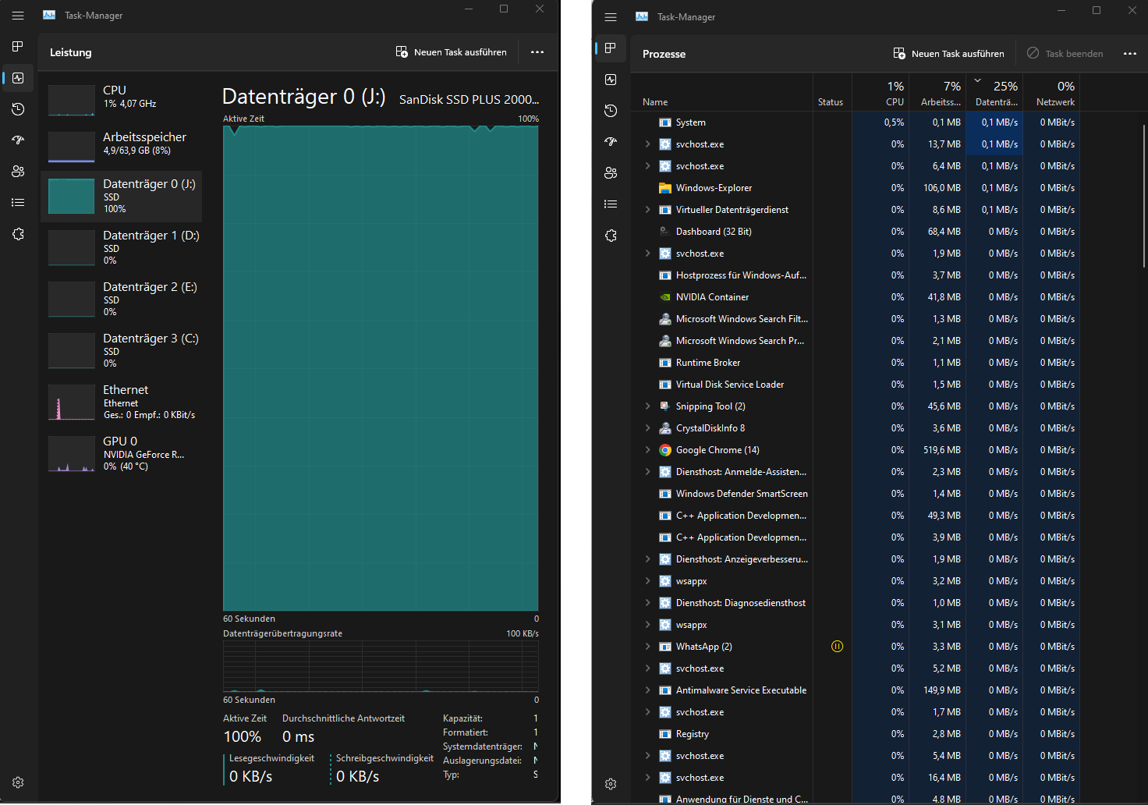Click Neuen Task ausführen in Prozesse window
1148x805 pixels.
tap(949, 54)
